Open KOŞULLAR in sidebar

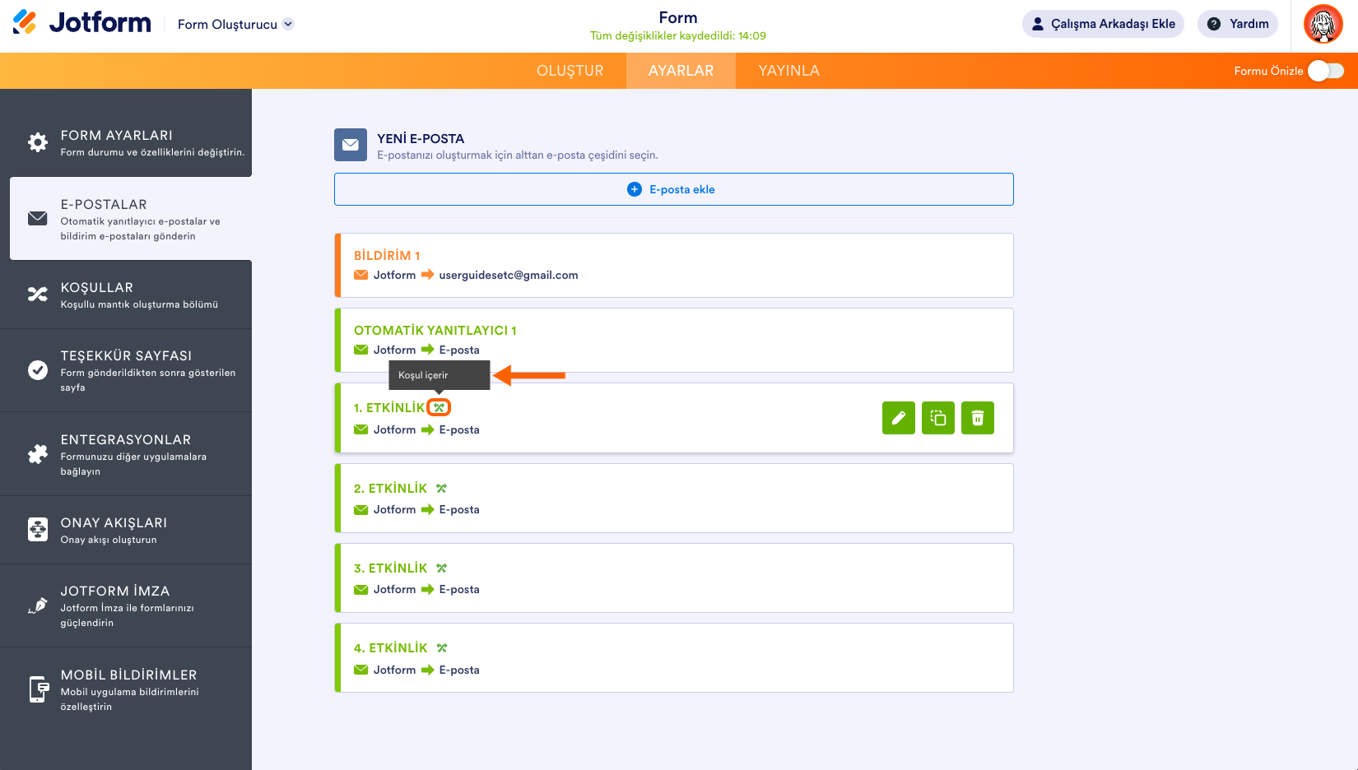(x=126, y=295)
